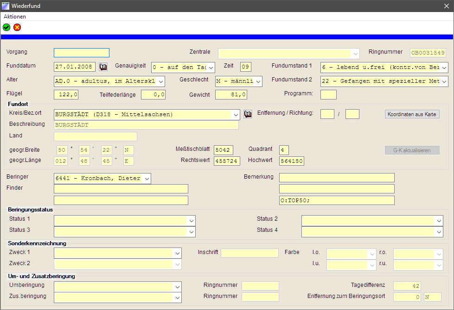
Task: Focus the Vorgang input field
Action: click(x=82, y=53)
